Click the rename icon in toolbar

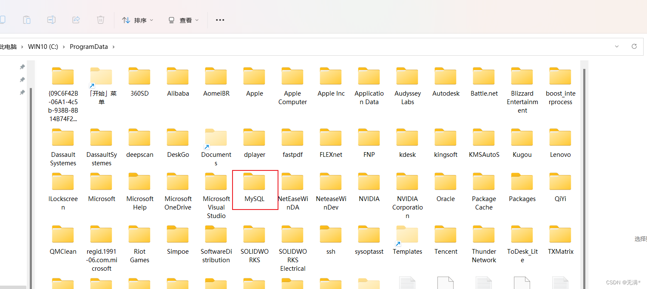(51, 20)
